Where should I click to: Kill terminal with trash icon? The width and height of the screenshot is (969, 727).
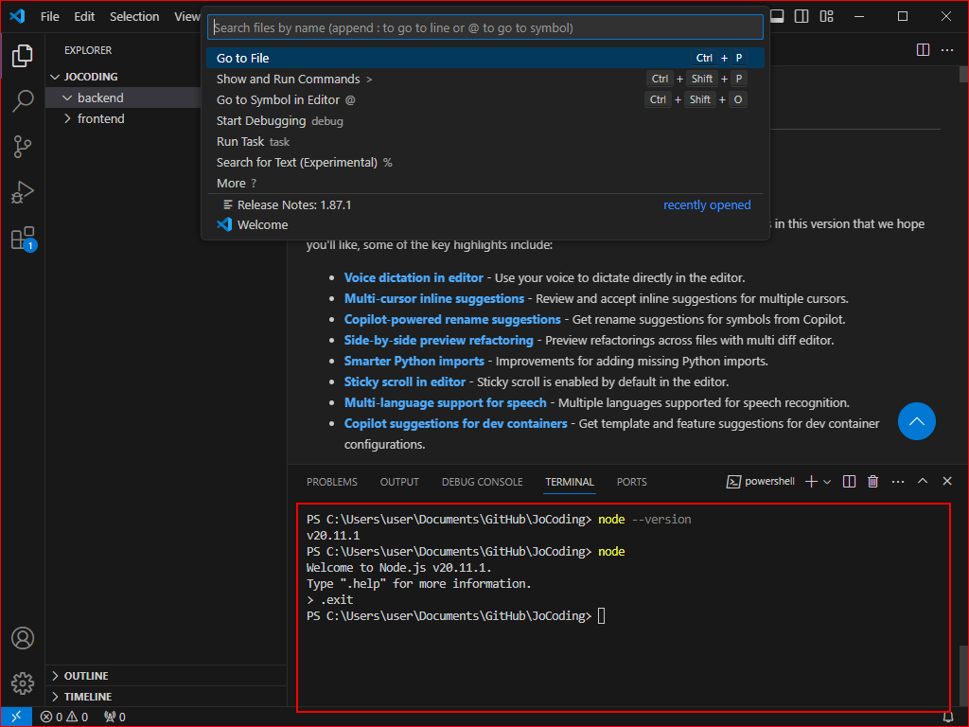[872, 482]
